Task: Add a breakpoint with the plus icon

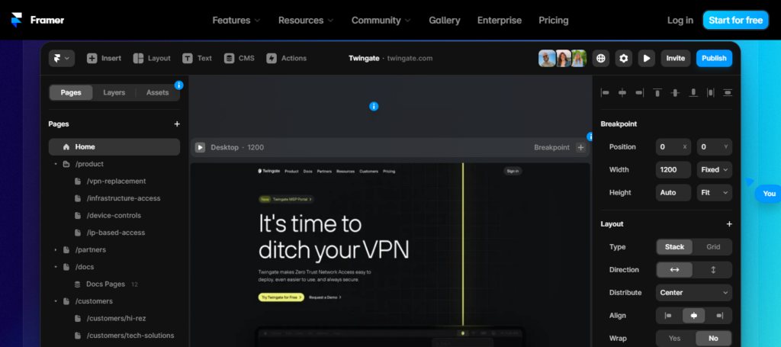Action: tap(580, 147)
